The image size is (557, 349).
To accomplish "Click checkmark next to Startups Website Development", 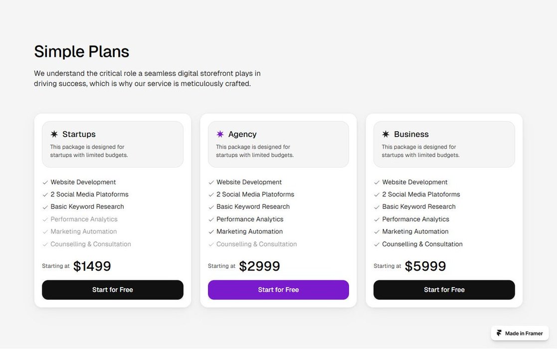I will click(x=45, y=182).
